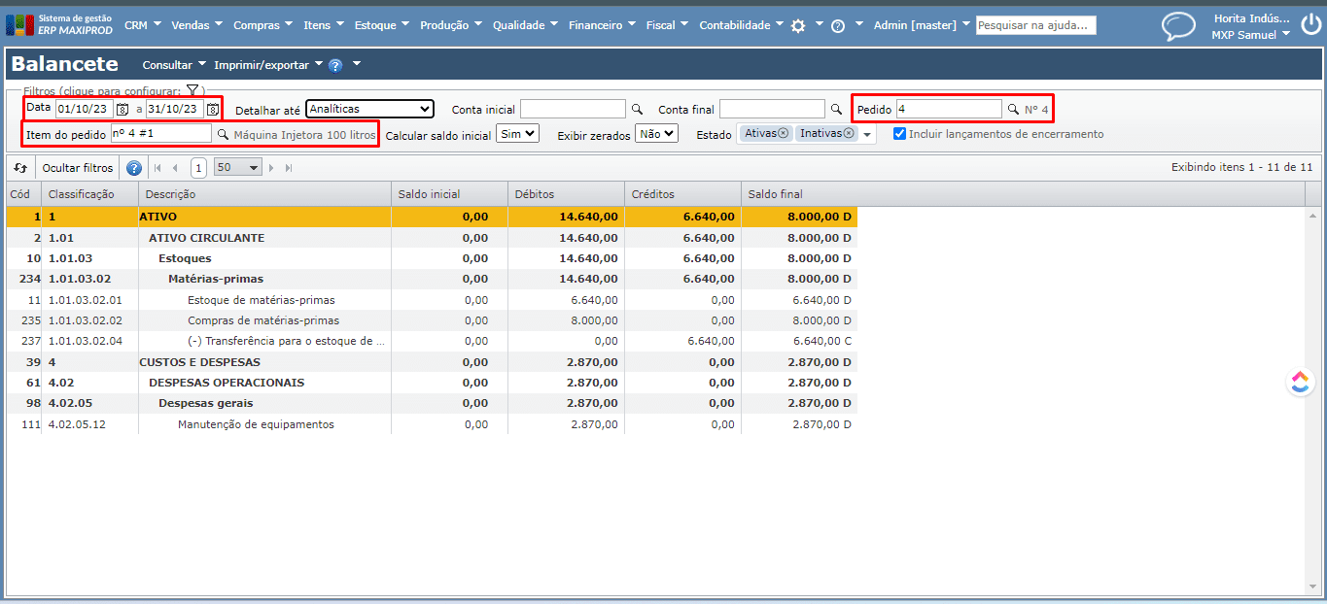Click the filter funnel configuration icon
Viewport: 1327px width, 604px height.
click(x=192, y=90)
